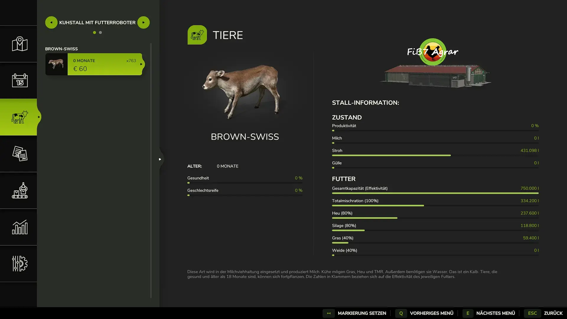Go to next stable with right arrow

click(144, 22)
